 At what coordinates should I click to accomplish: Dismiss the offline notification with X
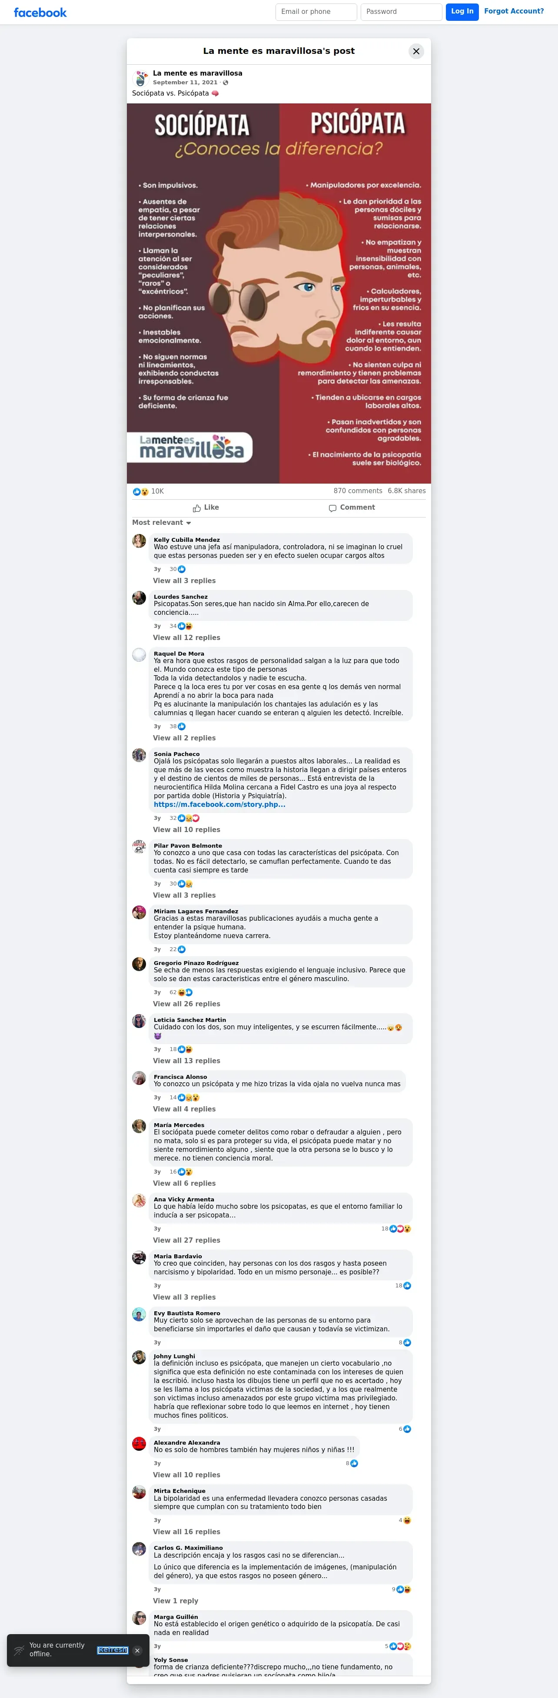click(137, 1651)
